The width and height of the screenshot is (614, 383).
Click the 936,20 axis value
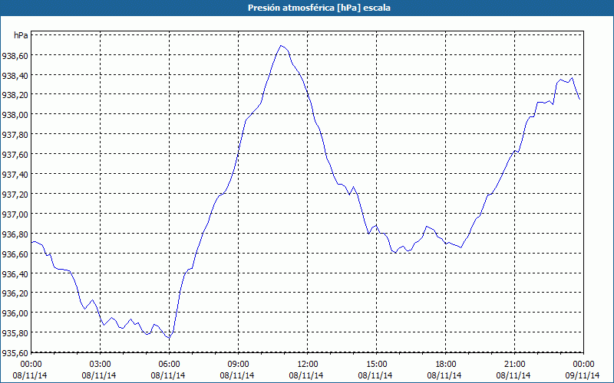click(x=15, y=293)
